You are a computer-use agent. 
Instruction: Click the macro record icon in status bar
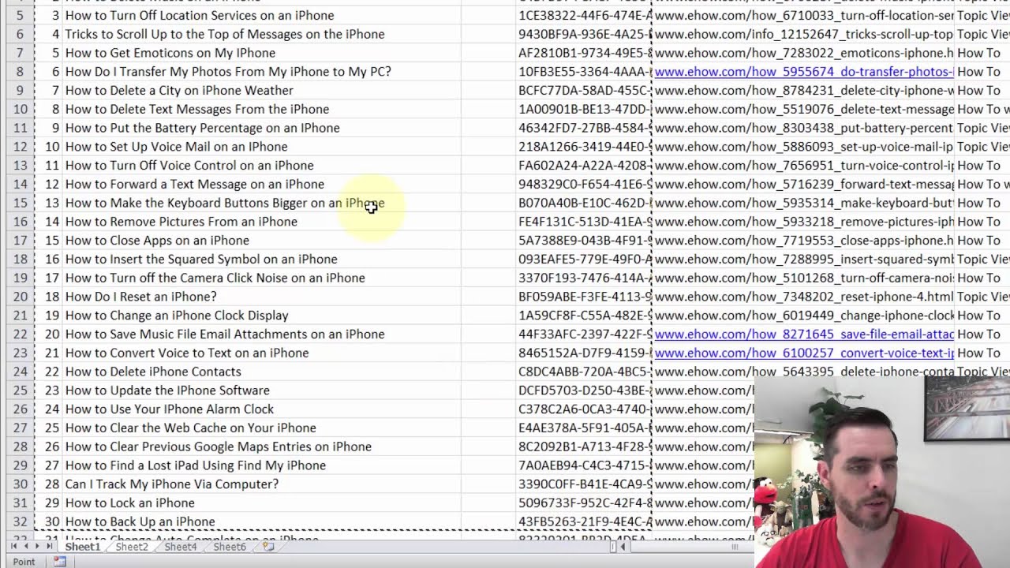click(60, 562)
